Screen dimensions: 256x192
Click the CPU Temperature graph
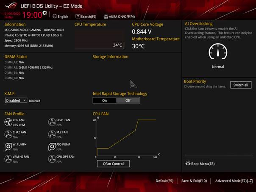coord(99,39)
